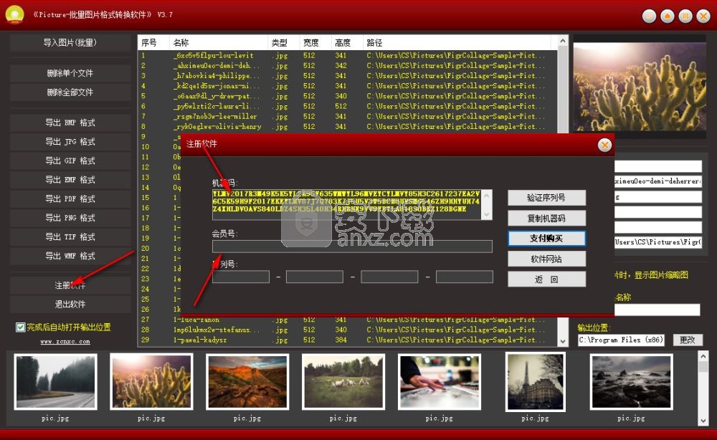Select row _ryk0eglwe-olivia-henry

click(348, 127)
